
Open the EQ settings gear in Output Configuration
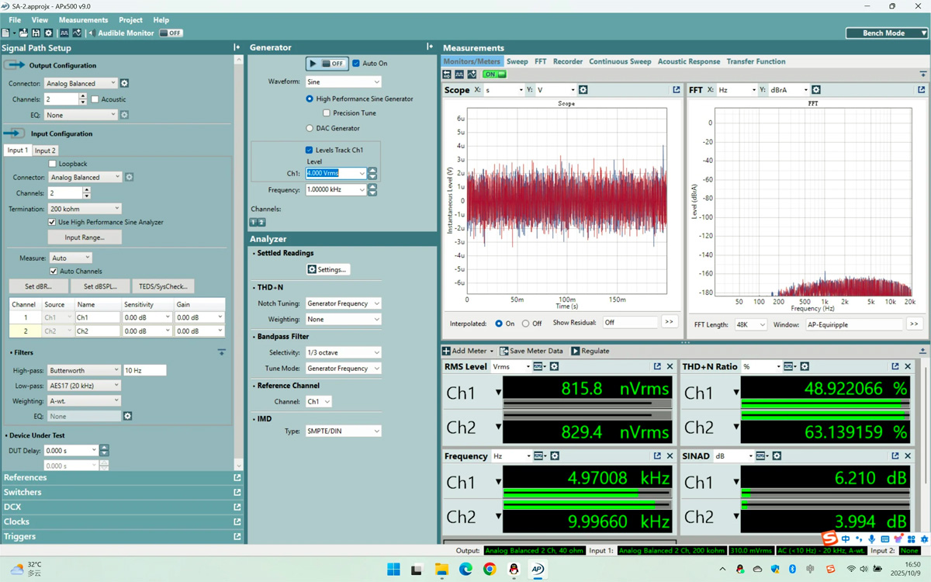123,115
